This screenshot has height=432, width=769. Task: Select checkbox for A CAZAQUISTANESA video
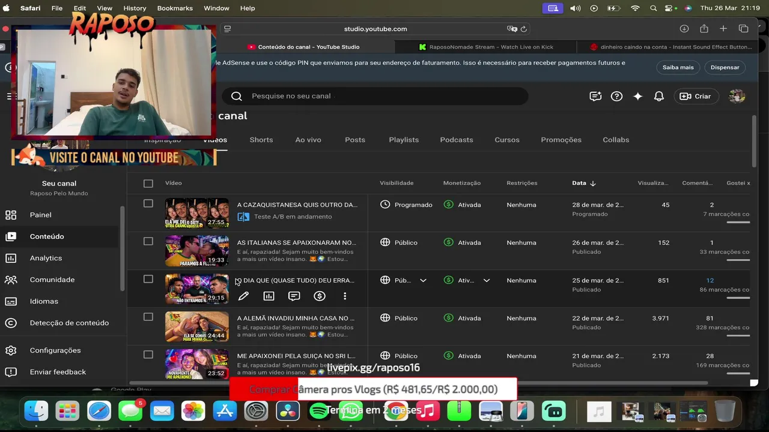click(x=148, y=203)
